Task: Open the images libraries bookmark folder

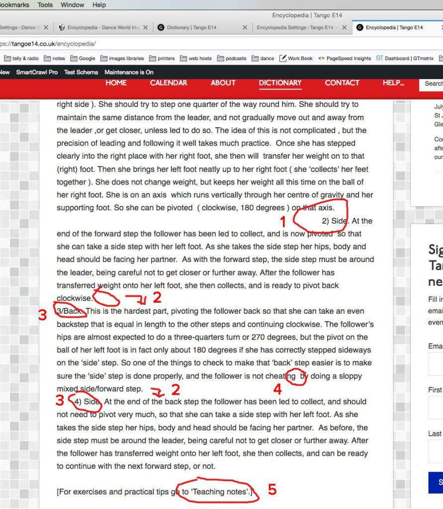Action: coord(122,59)
